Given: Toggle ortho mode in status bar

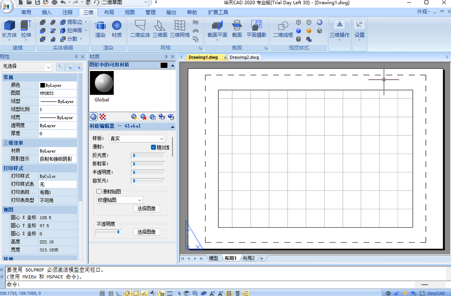Looking at the screenshot, I should tap(119, 293).
